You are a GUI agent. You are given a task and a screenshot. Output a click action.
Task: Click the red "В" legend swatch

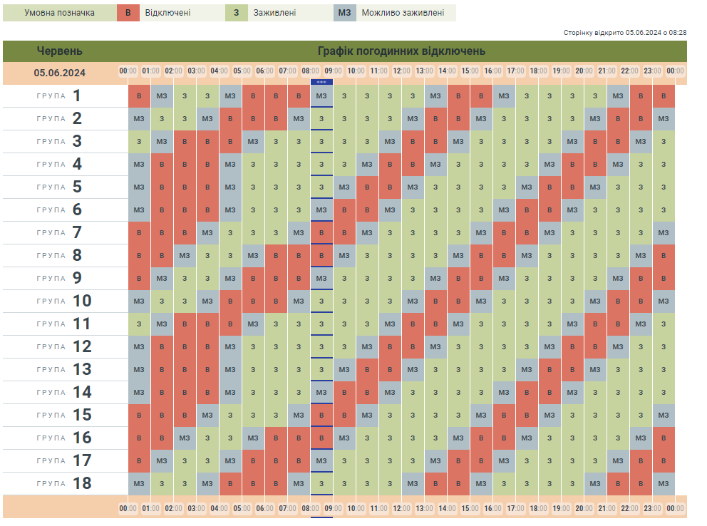tap(128, 13)
